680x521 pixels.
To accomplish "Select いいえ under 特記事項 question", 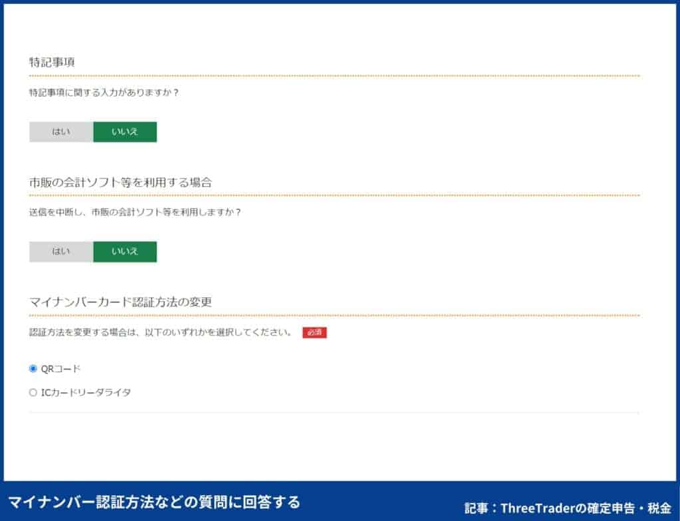I will pos(125,132).
